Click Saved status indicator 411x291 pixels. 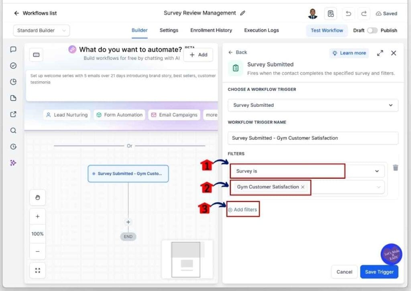click(x=387, y=14)
